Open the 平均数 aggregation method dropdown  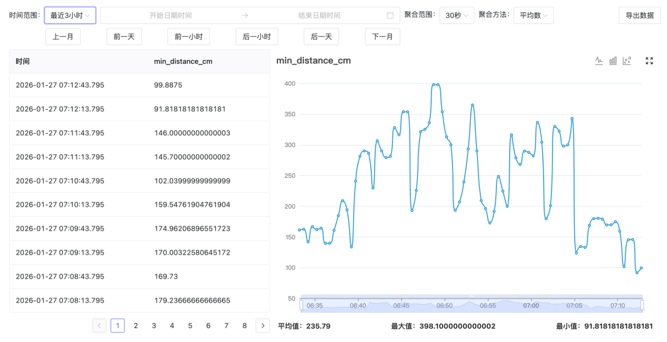point(534,16)
